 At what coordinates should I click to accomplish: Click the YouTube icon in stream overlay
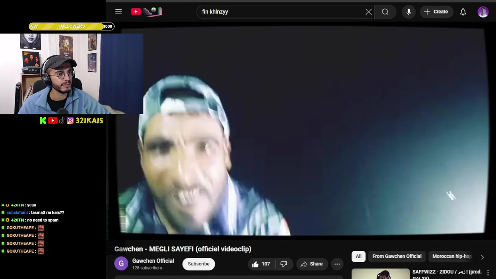pyautogui.click(x=52, y=121)
